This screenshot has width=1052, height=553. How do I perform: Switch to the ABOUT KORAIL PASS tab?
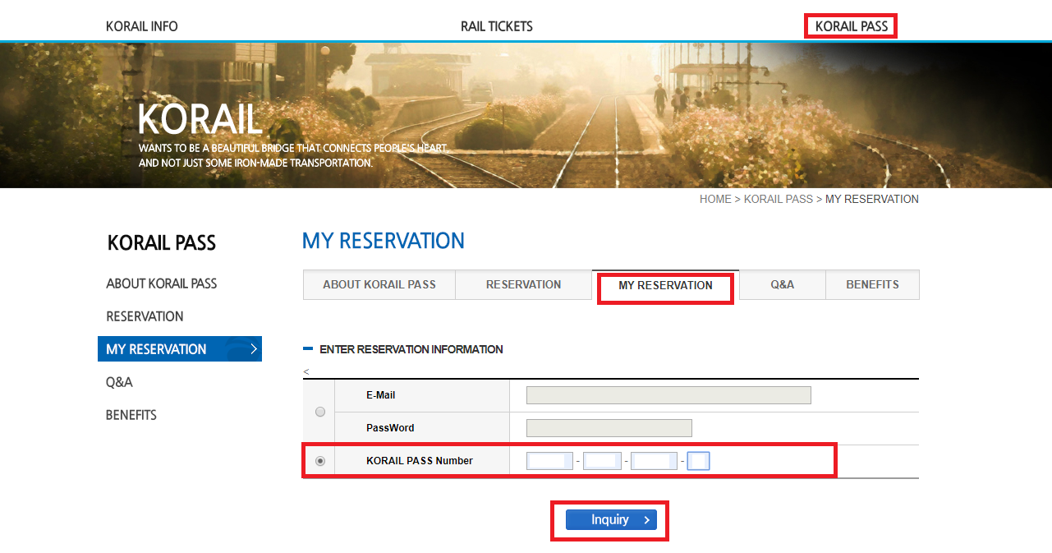click(379, 284)
